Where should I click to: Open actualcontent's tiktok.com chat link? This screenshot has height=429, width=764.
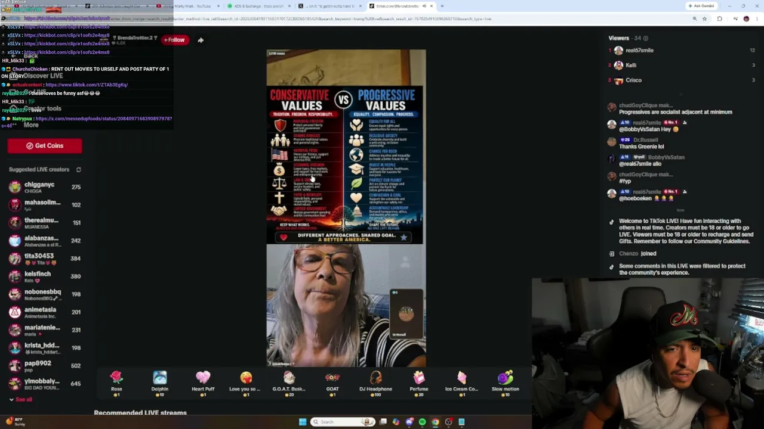click(87, 85)
